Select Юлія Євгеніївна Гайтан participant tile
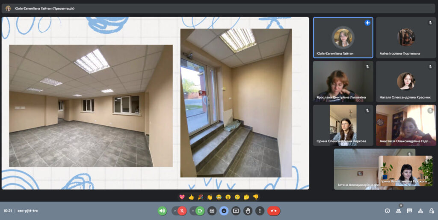Image resolution: width=438 pixels, height=220 pixels. pyautogui.click(x=343, y=38)
